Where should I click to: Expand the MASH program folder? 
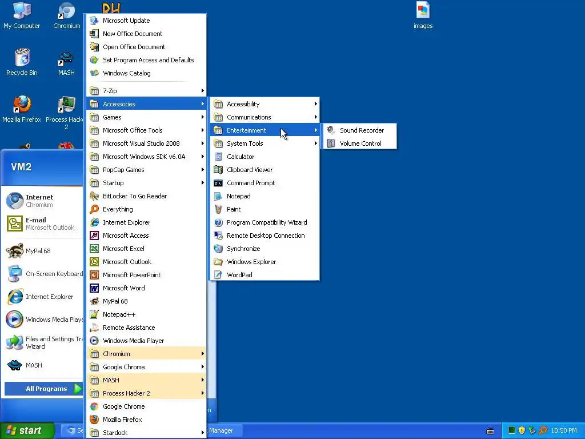(146, 380)
